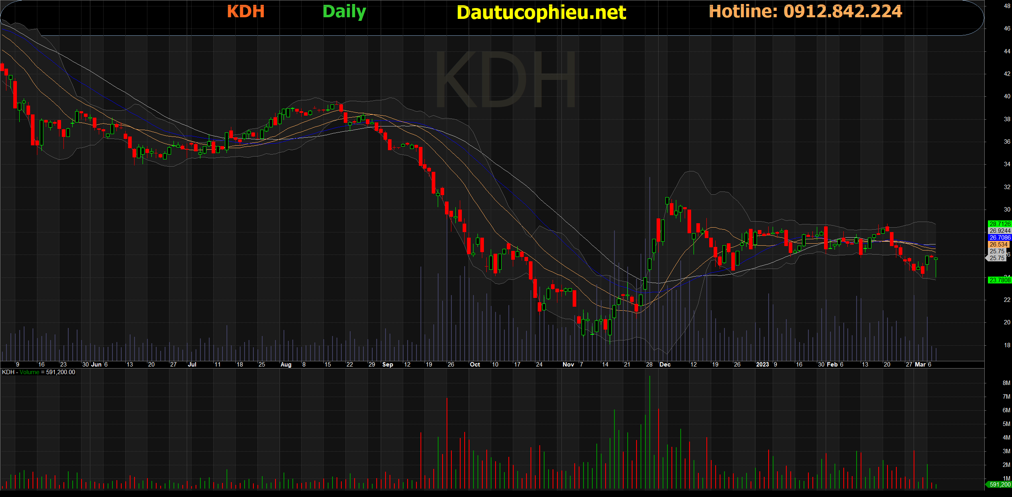Select the Jun marker on date axis
The width and height of the screenshot is (1012, 497).
click(x=96, y=365)
